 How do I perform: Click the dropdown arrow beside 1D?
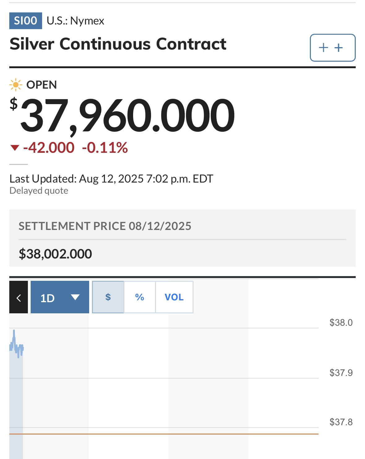(75, 297)
